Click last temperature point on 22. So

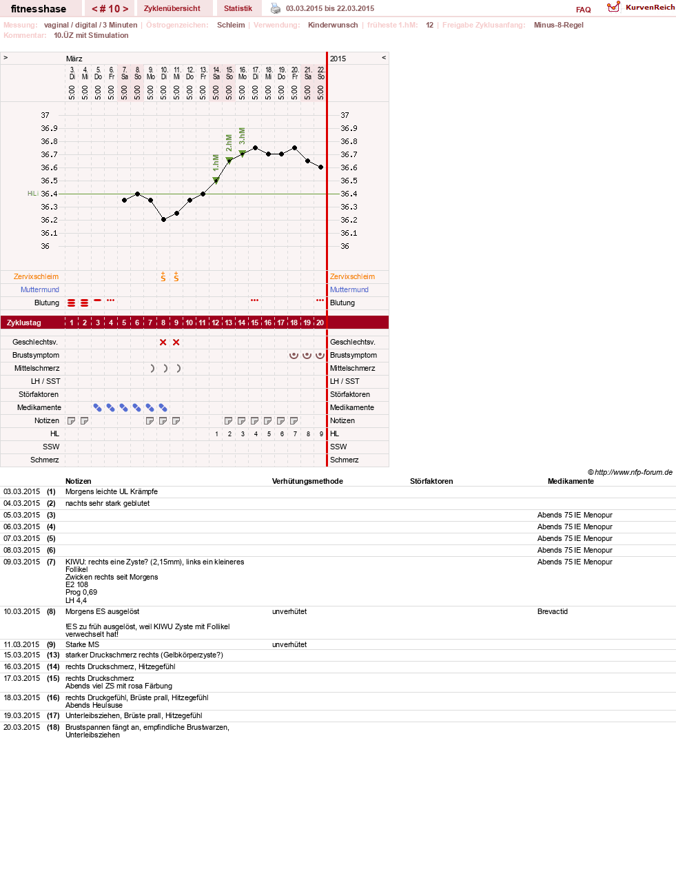(x=321, y=167)
